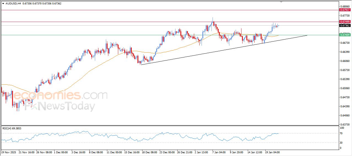Viewport: 352px width, 156px height.
Task: Click the 11 Dec 00:00 time axis label
Action: pyautogui.click(x=115, y=152)
